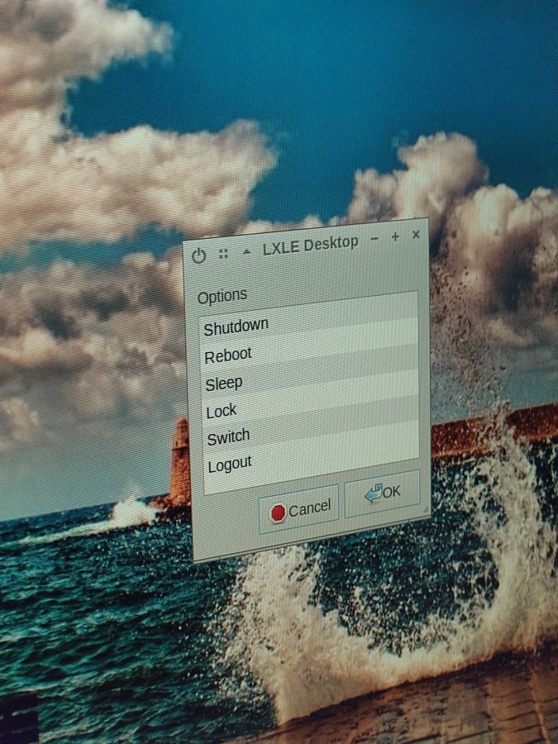Click the four-dot sticky icon in the title bar
Screen dimensions: 558x744
coord(223,254)
